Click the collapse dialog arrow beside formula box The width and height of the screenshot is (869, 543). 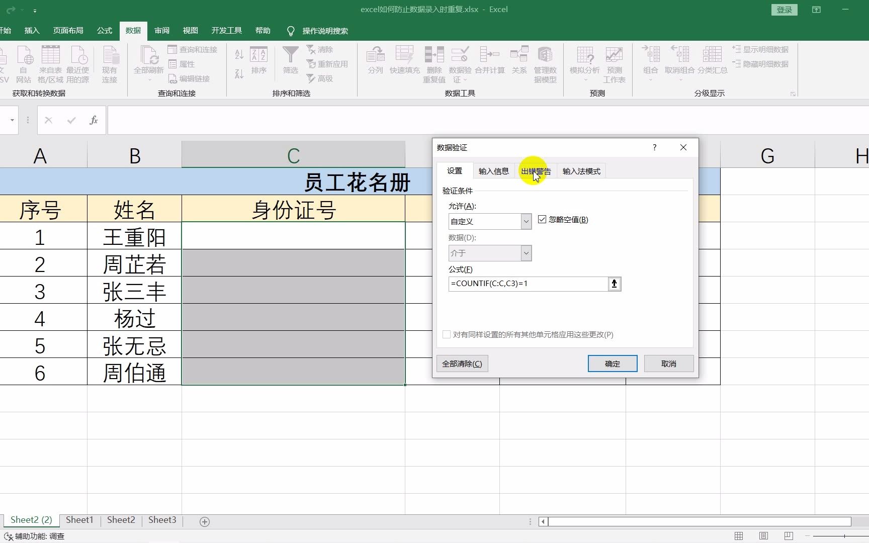tap(614, 284)
